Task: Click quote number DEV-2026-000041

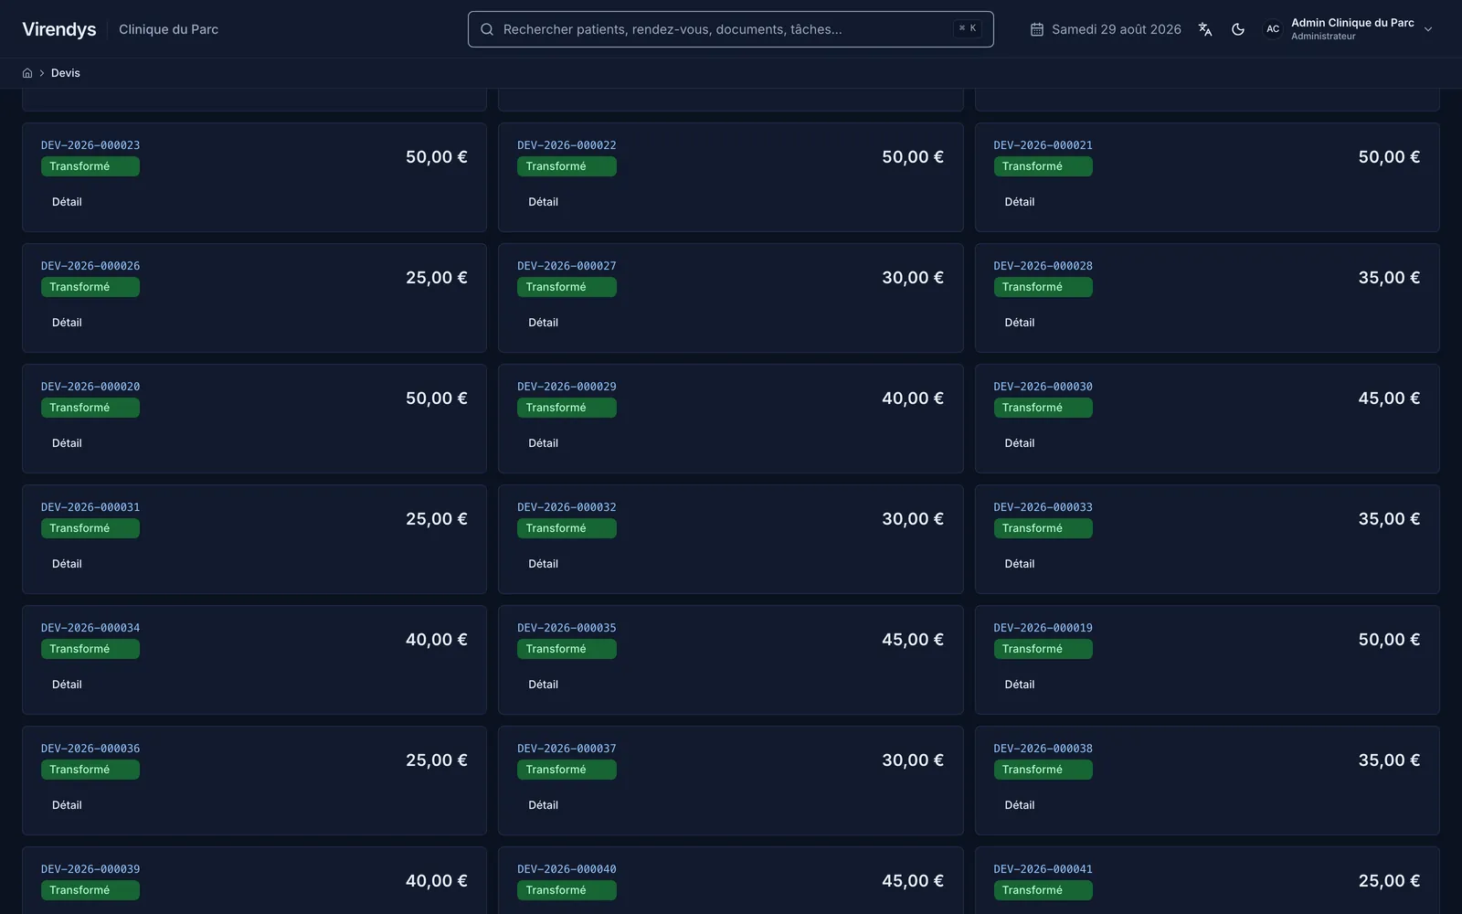Action: [x=1043, y=869]
